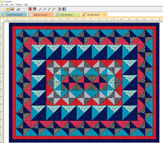Click the second magnifier zoom icon
Image resolution: width=163 pixels, height=143 pixels.
(x=45, y=9)
